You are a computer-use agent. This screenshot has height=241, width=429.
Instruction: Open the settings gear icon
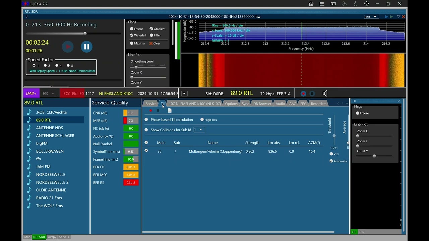pos(366,4)
